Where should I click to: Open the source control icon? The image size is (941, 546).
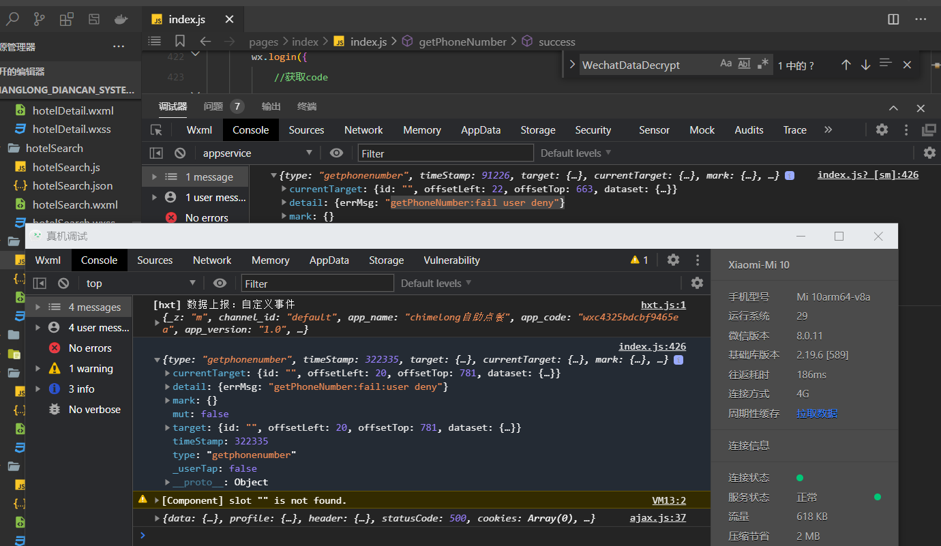(x=40, y=19)
